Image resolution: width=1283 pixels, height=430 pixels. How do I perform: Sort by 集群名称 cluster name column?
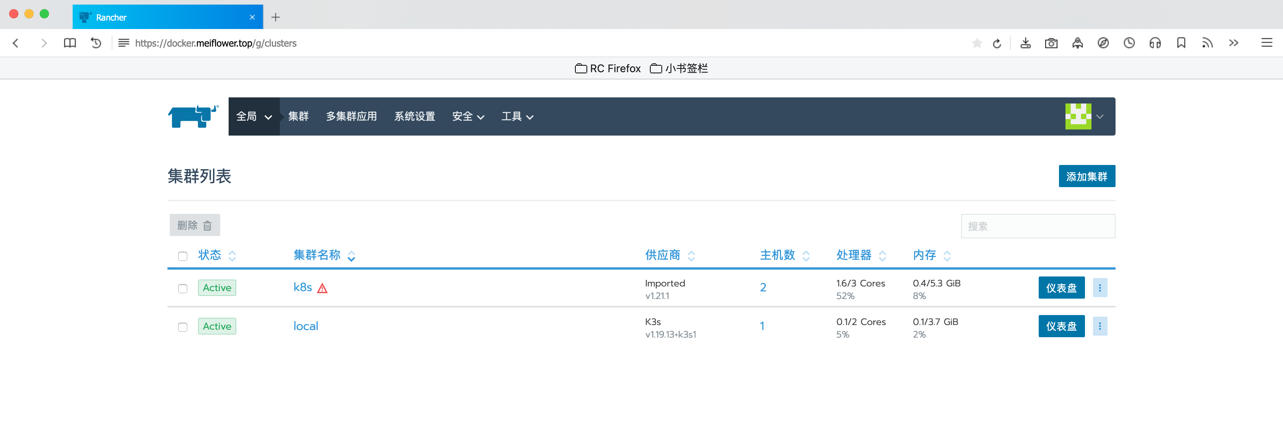tap(324, 255)
